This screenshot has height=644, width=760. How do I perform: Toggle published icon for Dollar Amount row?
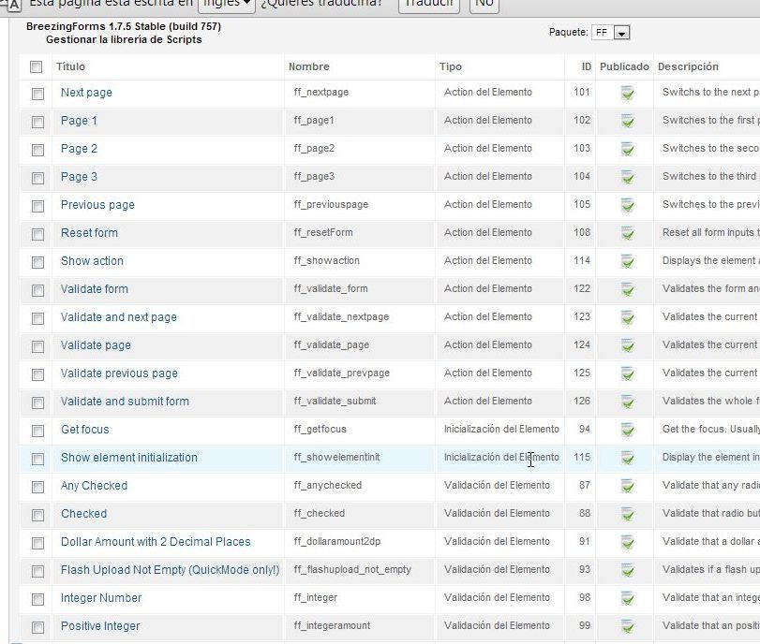[627, 542]
